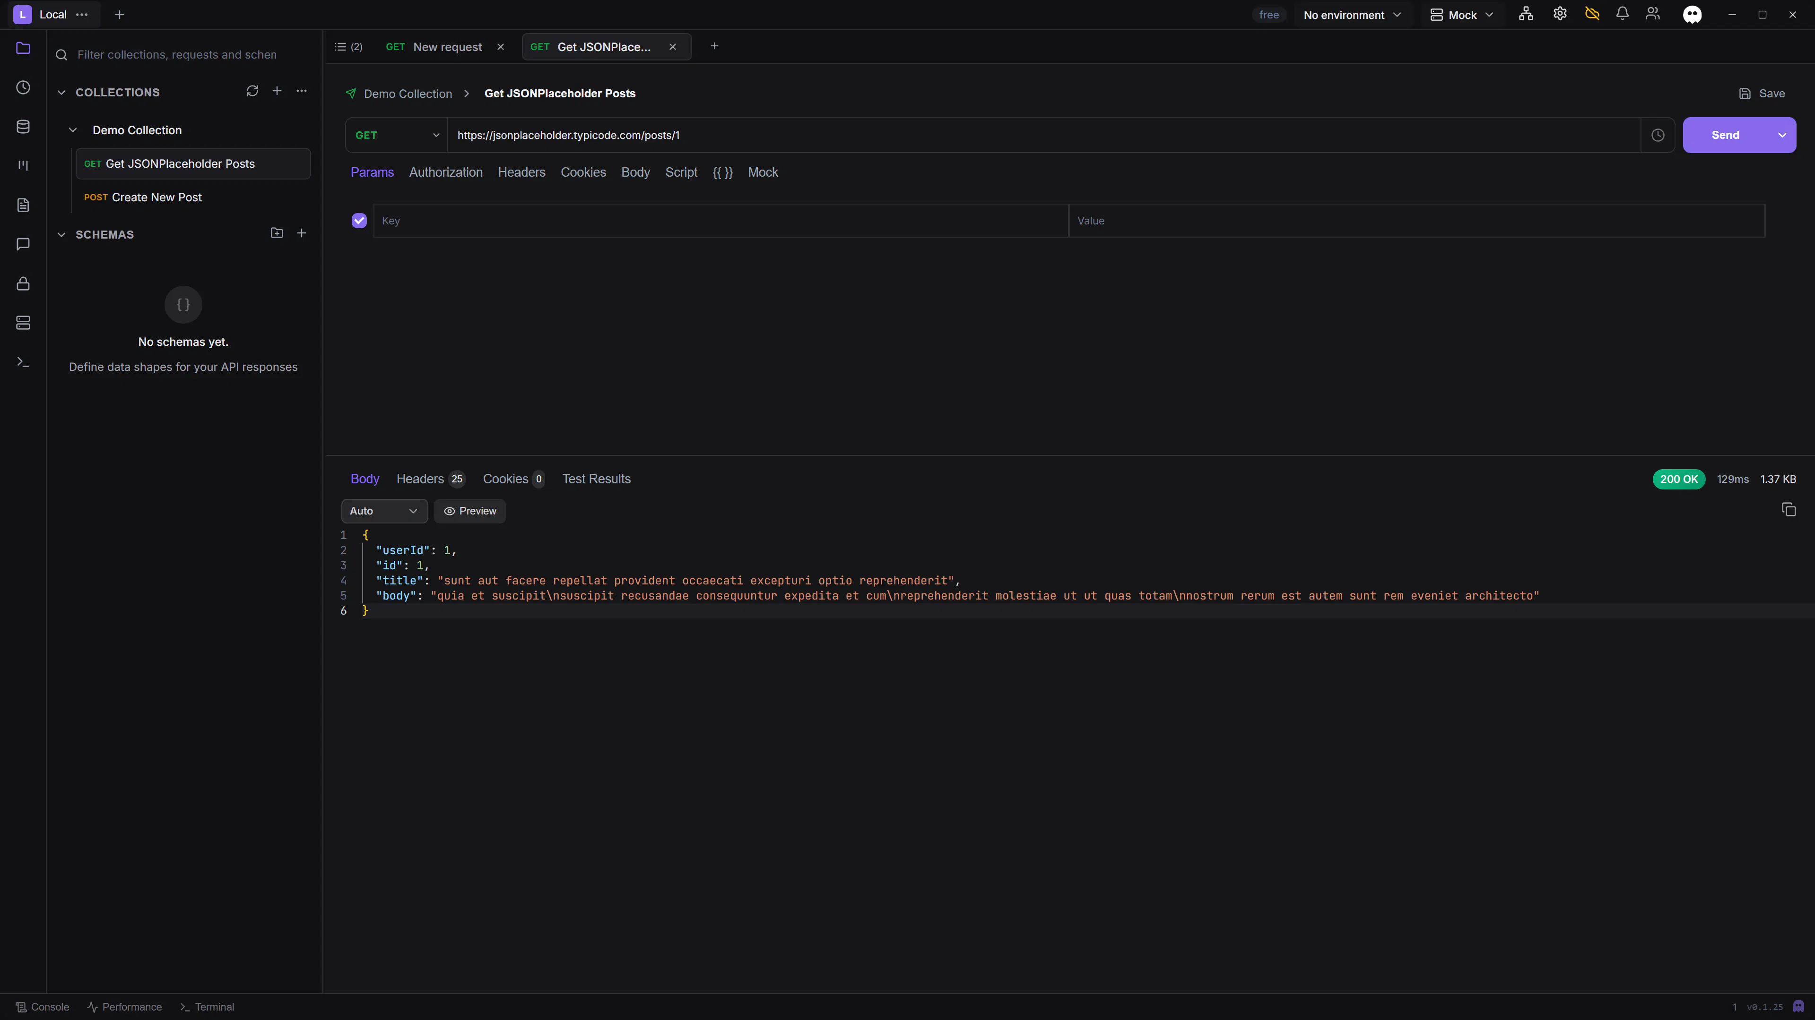Click the ghost icon in the status bar
The width and height of the screenshot is (1815, 1020).
pos(1799,1007)
